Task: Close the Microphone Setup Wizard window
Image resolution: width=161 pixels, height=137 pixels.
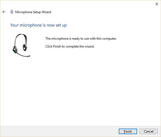Action: pyautogui.click(x=157, y=4)
